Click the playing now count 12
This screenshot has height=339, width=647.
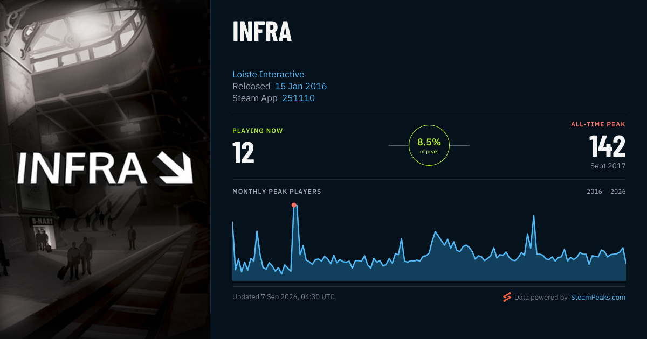click(243, 152)
